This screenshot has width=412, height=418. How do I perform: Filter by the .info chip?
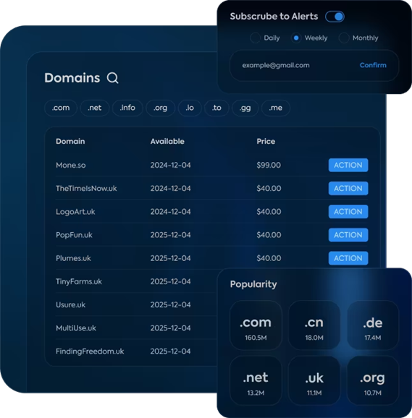coord(127,108)
